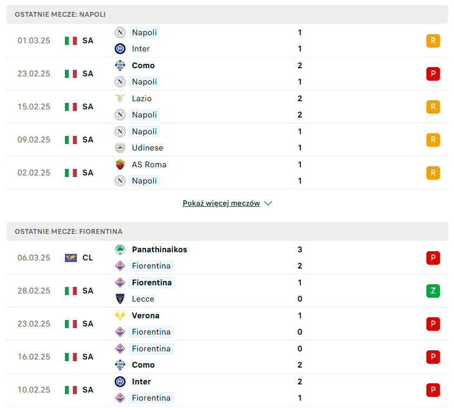Click the green Z badge for Fiorentina vs Lecce
Screen dimensions: 454x412
433,291
